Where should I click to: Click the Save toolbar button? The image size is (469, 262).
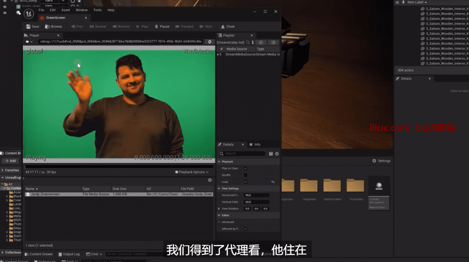pos(33,27)
